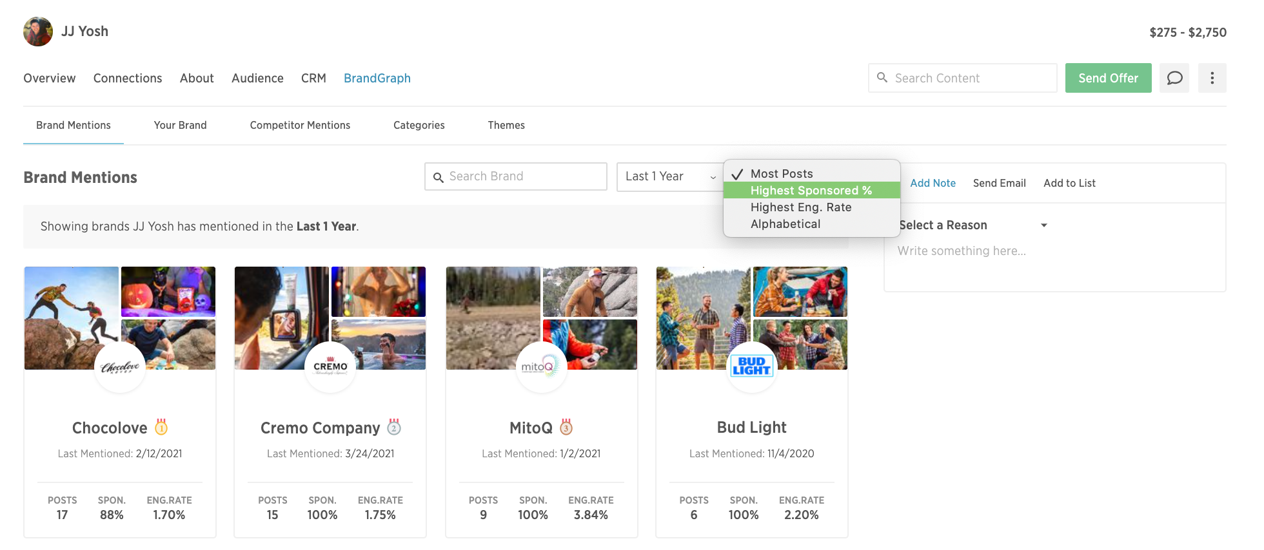Open the chat message icon button
The width and height of the screenshot is (1264, 550).
coord(1174,78)
